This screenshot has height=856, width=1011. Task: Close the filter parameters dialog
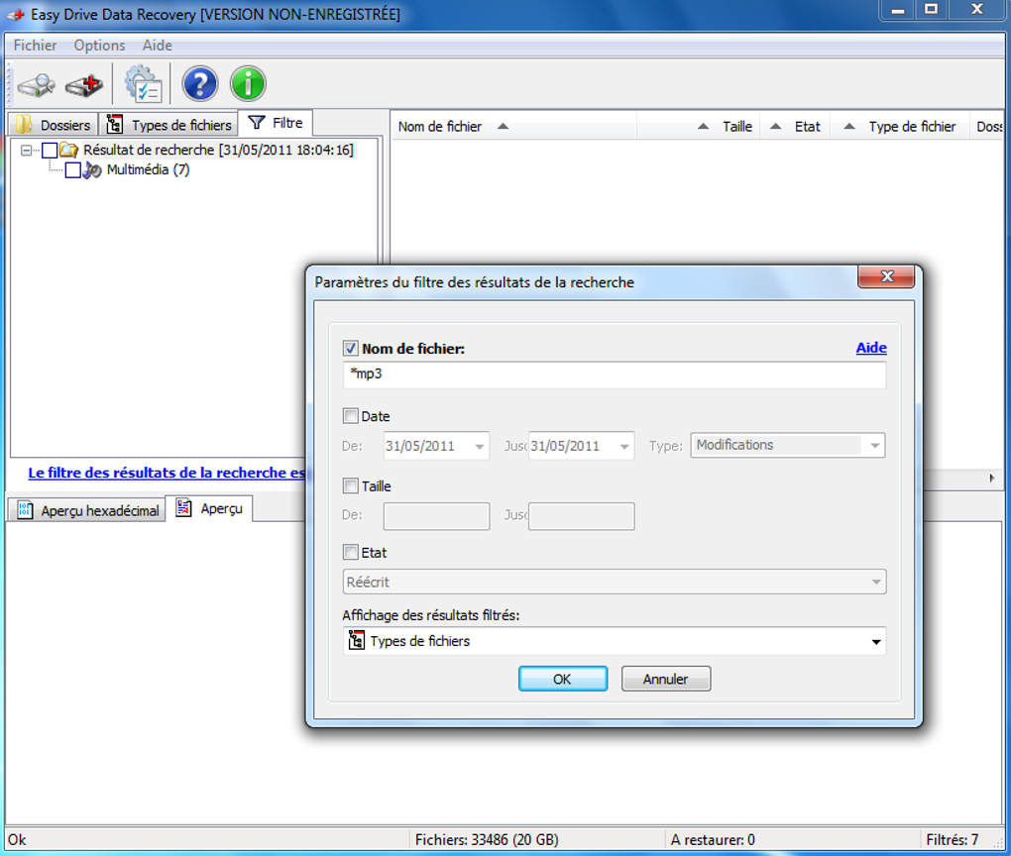pyautogui.click(x=886, y=276)
